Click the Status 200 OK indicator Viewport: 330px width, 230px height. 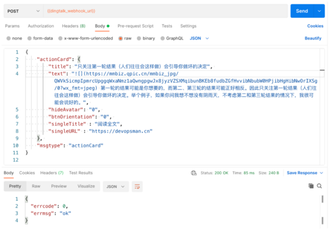[214, 173]
